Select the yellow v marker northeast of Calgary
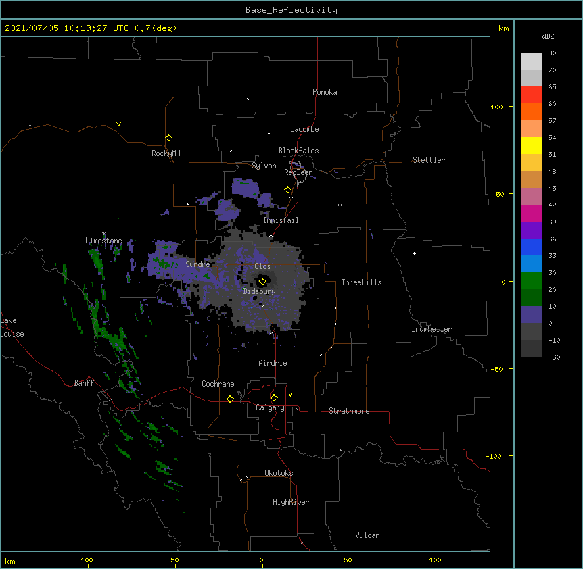The width and height of the screenshot is (583, 569). 290,395
